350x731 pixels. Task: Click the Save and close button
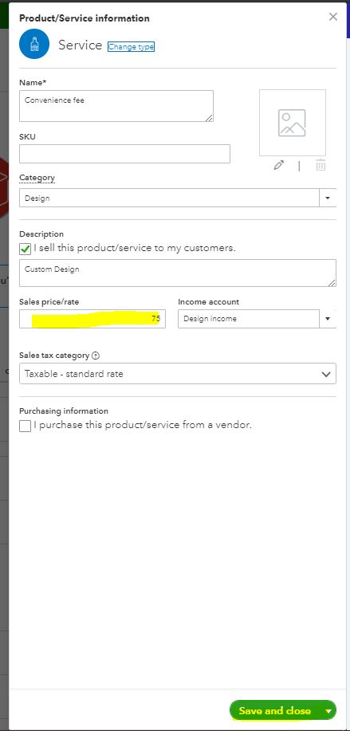click(x=275, y=711)
